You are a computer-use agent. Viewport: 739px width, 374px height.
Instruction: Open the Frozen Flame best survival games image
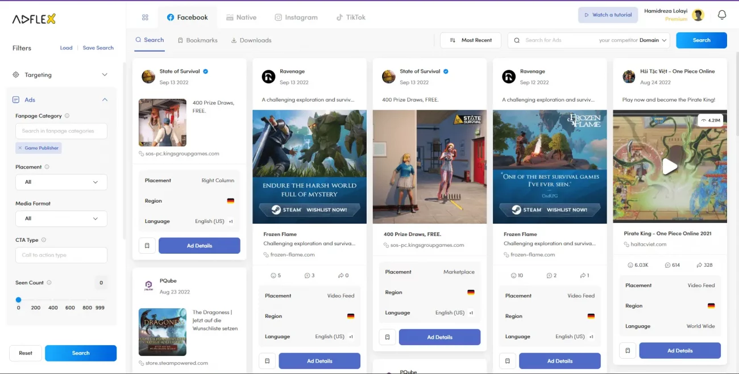[550, 167]
